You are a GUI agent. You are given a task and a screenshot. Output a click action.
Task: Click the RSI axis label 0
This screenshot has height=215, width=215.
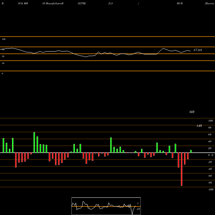pos(2,74)
